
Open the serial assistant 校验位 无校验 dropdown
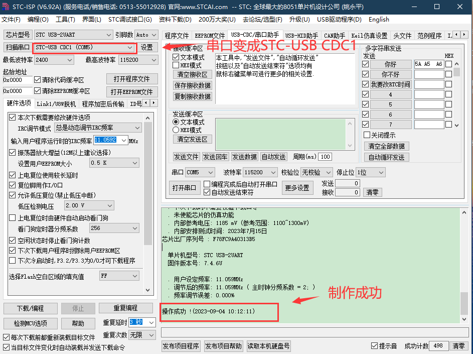pyautogui.click(x=317, y=172)
